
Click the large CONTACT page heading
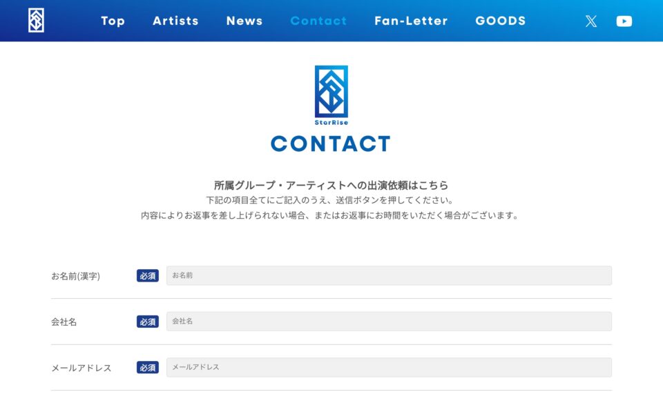pyautogui.click(x=331, y=144)
